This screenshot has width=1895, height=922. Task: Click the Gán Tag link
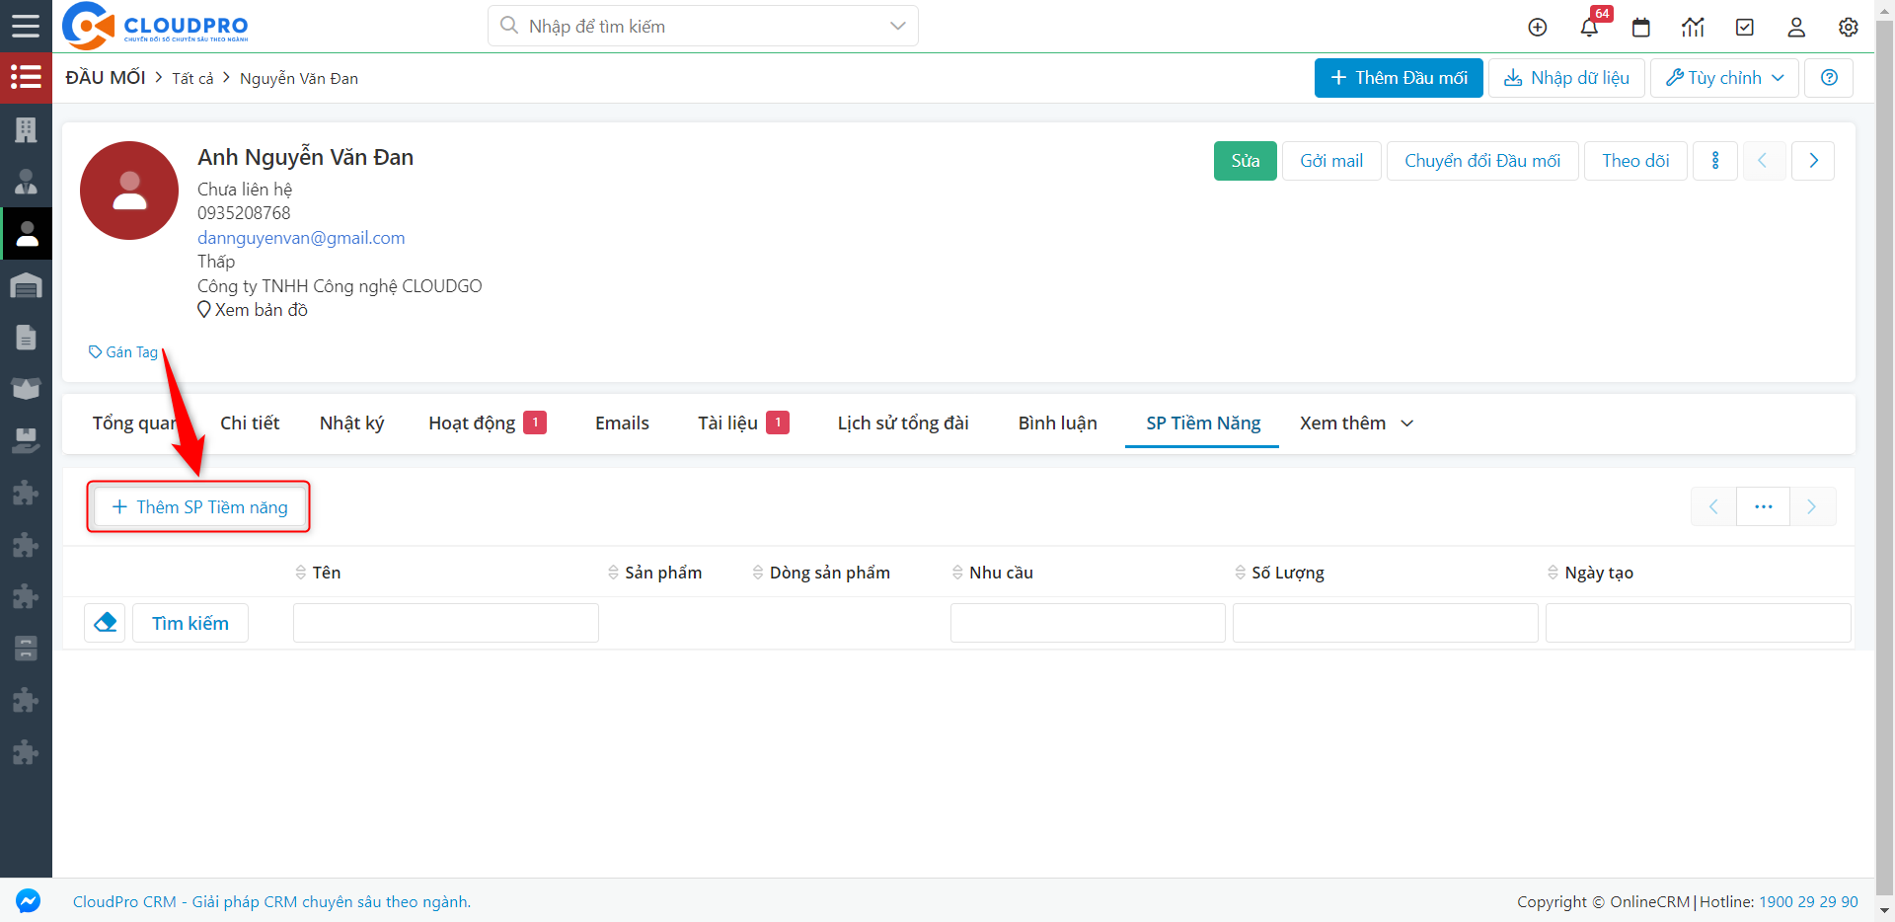pos(123,352)
